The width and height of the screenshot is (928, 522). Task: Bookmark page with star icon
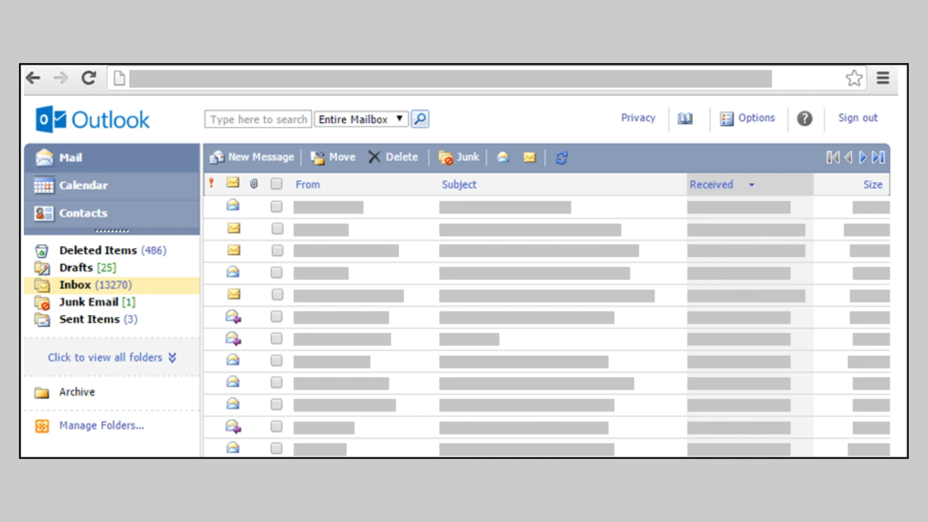point(854,78)
